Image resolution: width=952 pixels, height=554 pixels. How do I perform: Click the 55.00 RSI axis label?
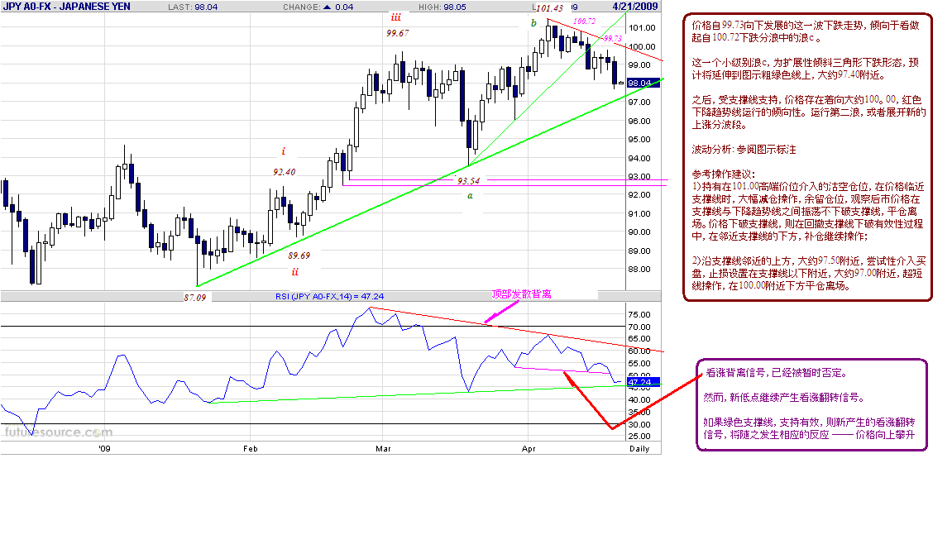pyautogui.click(x=639, y=364)
